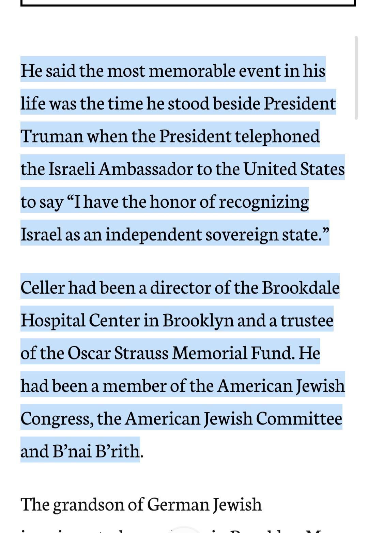Tap the partially visible floating button at bottom

pos(184,530)
